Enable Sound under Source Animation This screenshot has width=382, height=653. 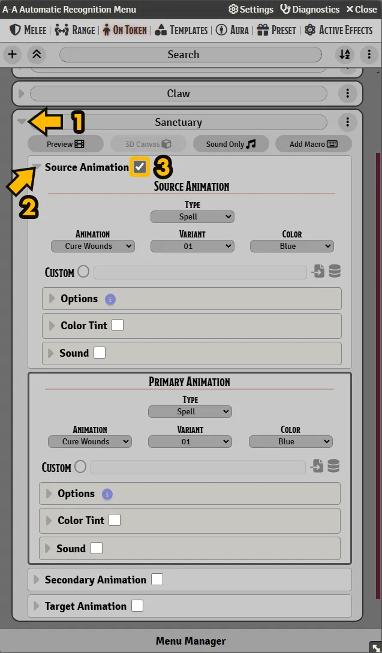[x=100, y=353]
